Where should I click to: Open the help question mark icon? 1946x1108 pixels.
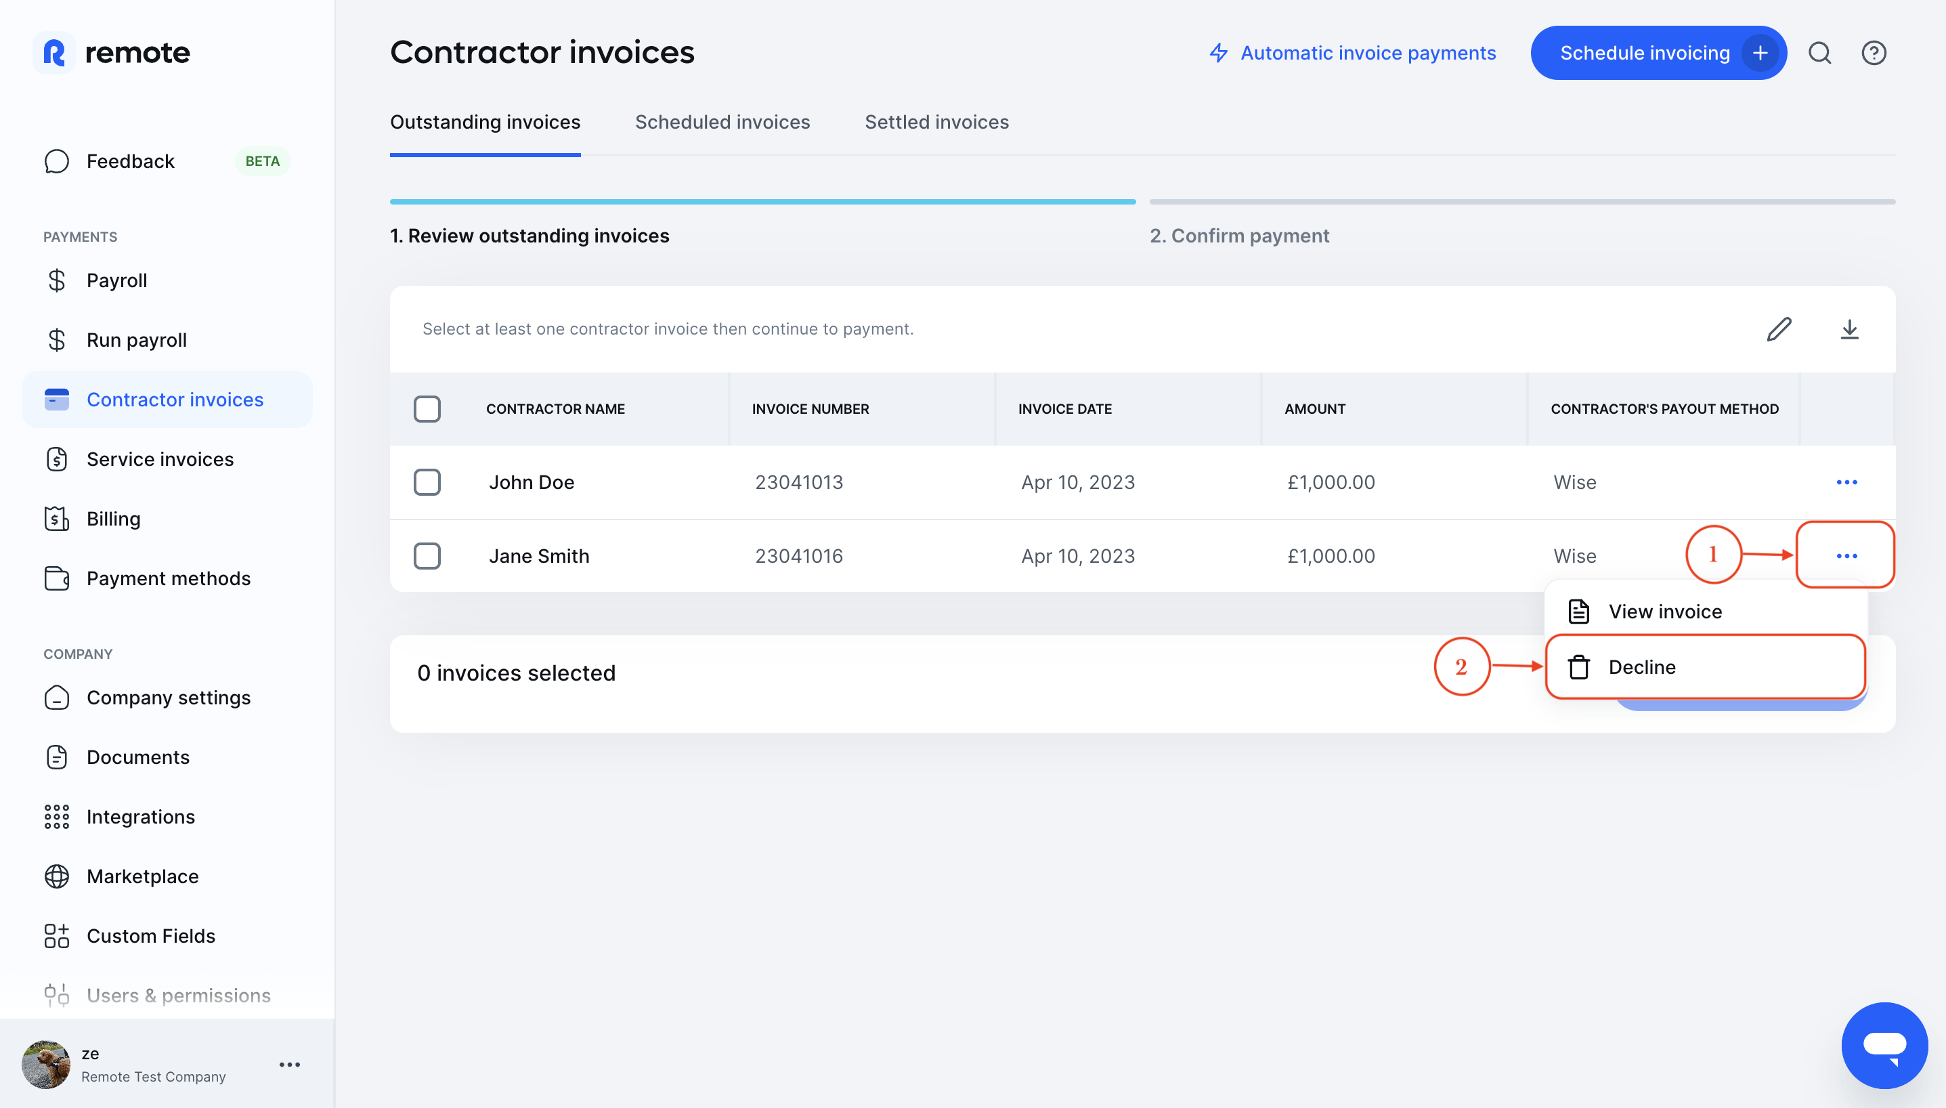(x=1874, y=53)
